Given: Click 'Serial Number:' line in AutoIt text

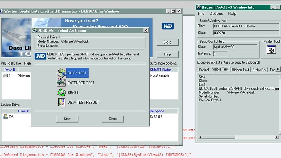Looking at the screenshot, I should click(x=209, y=96).
